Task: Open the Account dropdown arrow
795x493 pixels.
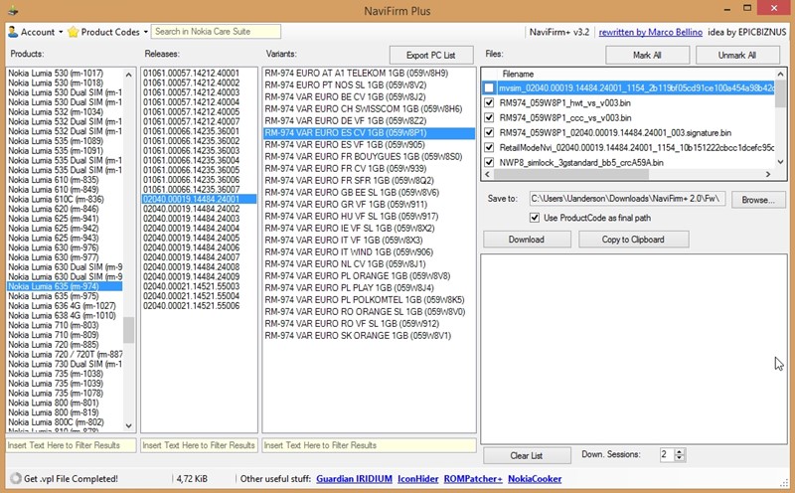Action: [61, 32]
